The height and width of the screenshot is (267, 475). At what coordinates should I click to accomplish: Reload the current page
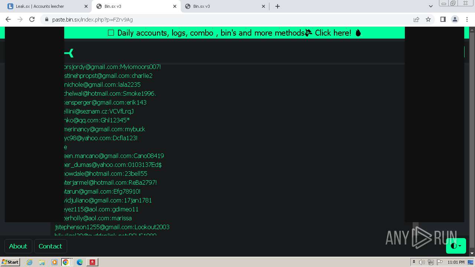(x=32, y=19)
